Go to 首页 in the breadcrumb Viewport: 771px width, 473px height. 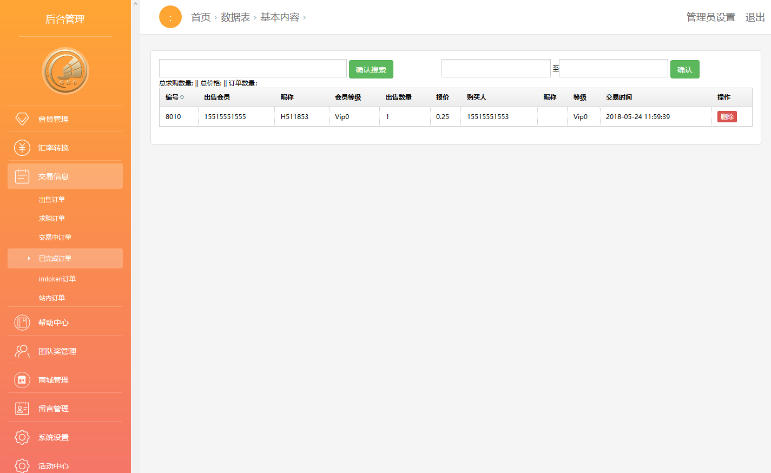click(201, 17)
